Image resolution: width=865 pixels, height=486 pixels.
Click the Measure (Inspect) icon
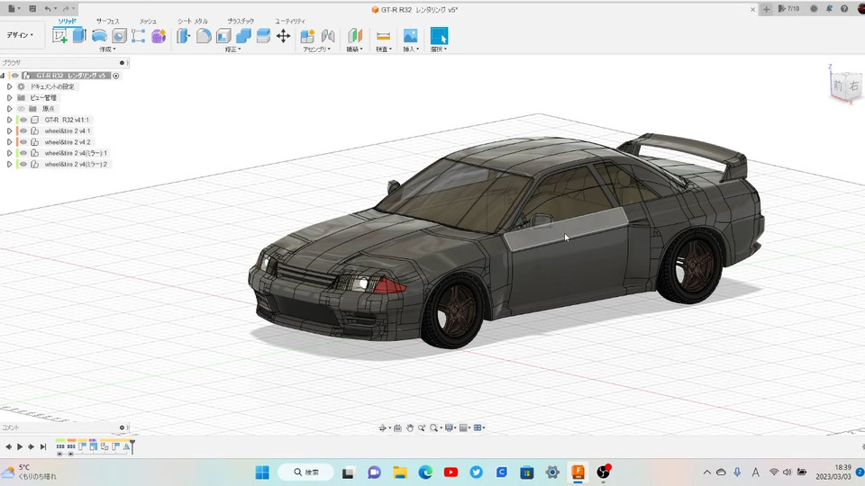click(383, 36)
